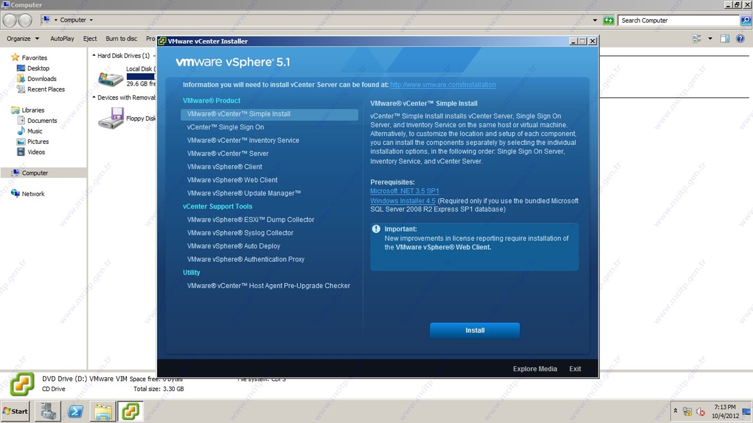
Task: Click the address bar refresh icon
Action: pyautogui.click(x=608, y=20)
